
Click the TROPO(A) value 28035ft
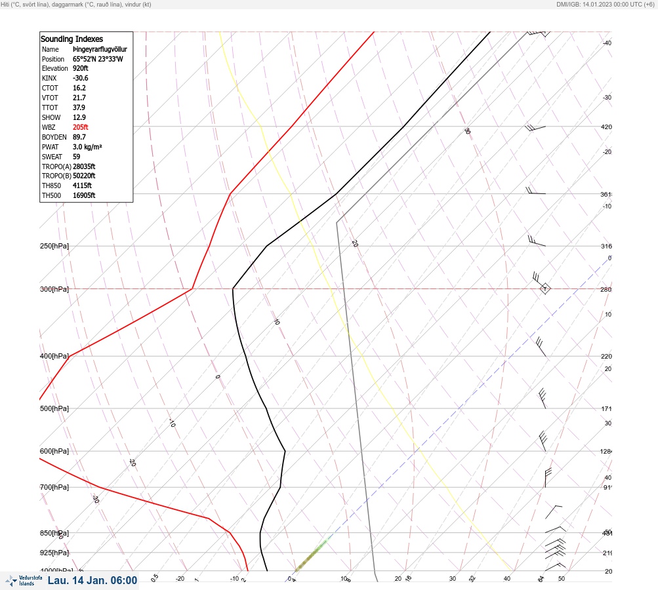pyautogui.click(x=84, y=167)
